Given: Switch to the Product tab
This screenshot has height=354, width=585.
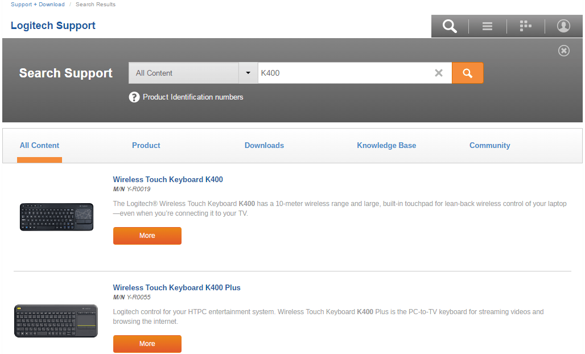Looking at the screenshot, I should (x=146, y=146).
